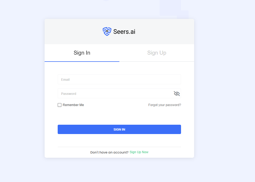Click the Password placeholder text

coord(69,94)
